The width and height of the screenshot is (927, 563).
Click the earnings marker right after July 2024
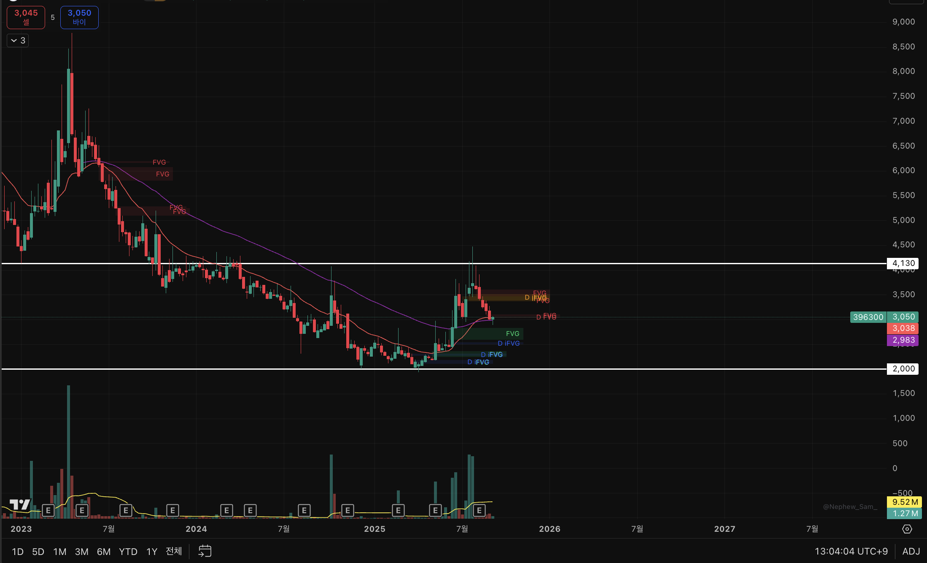click(x=304, y=510)
